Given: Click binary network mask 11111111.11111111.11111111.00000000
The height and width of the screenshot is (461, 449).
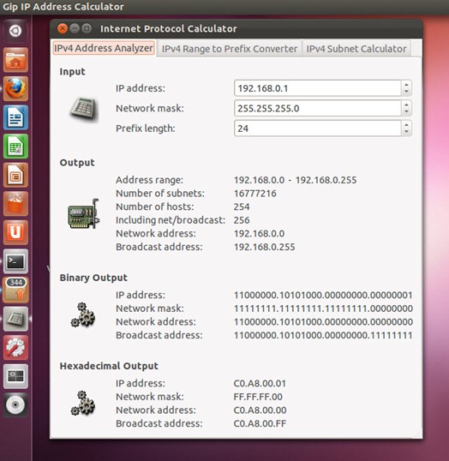Looking at the screenshot, I should point(323,308).
